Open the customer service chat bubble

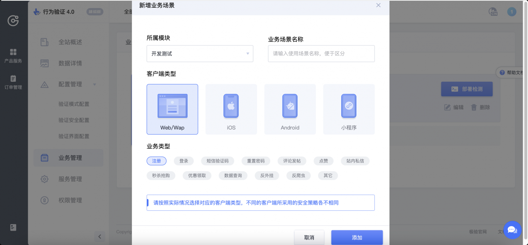coord(512,230)
